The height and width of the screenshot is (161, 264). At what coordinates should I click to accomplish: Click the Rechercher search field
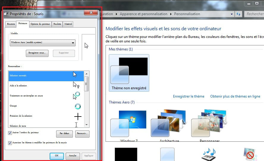(254, 14)
